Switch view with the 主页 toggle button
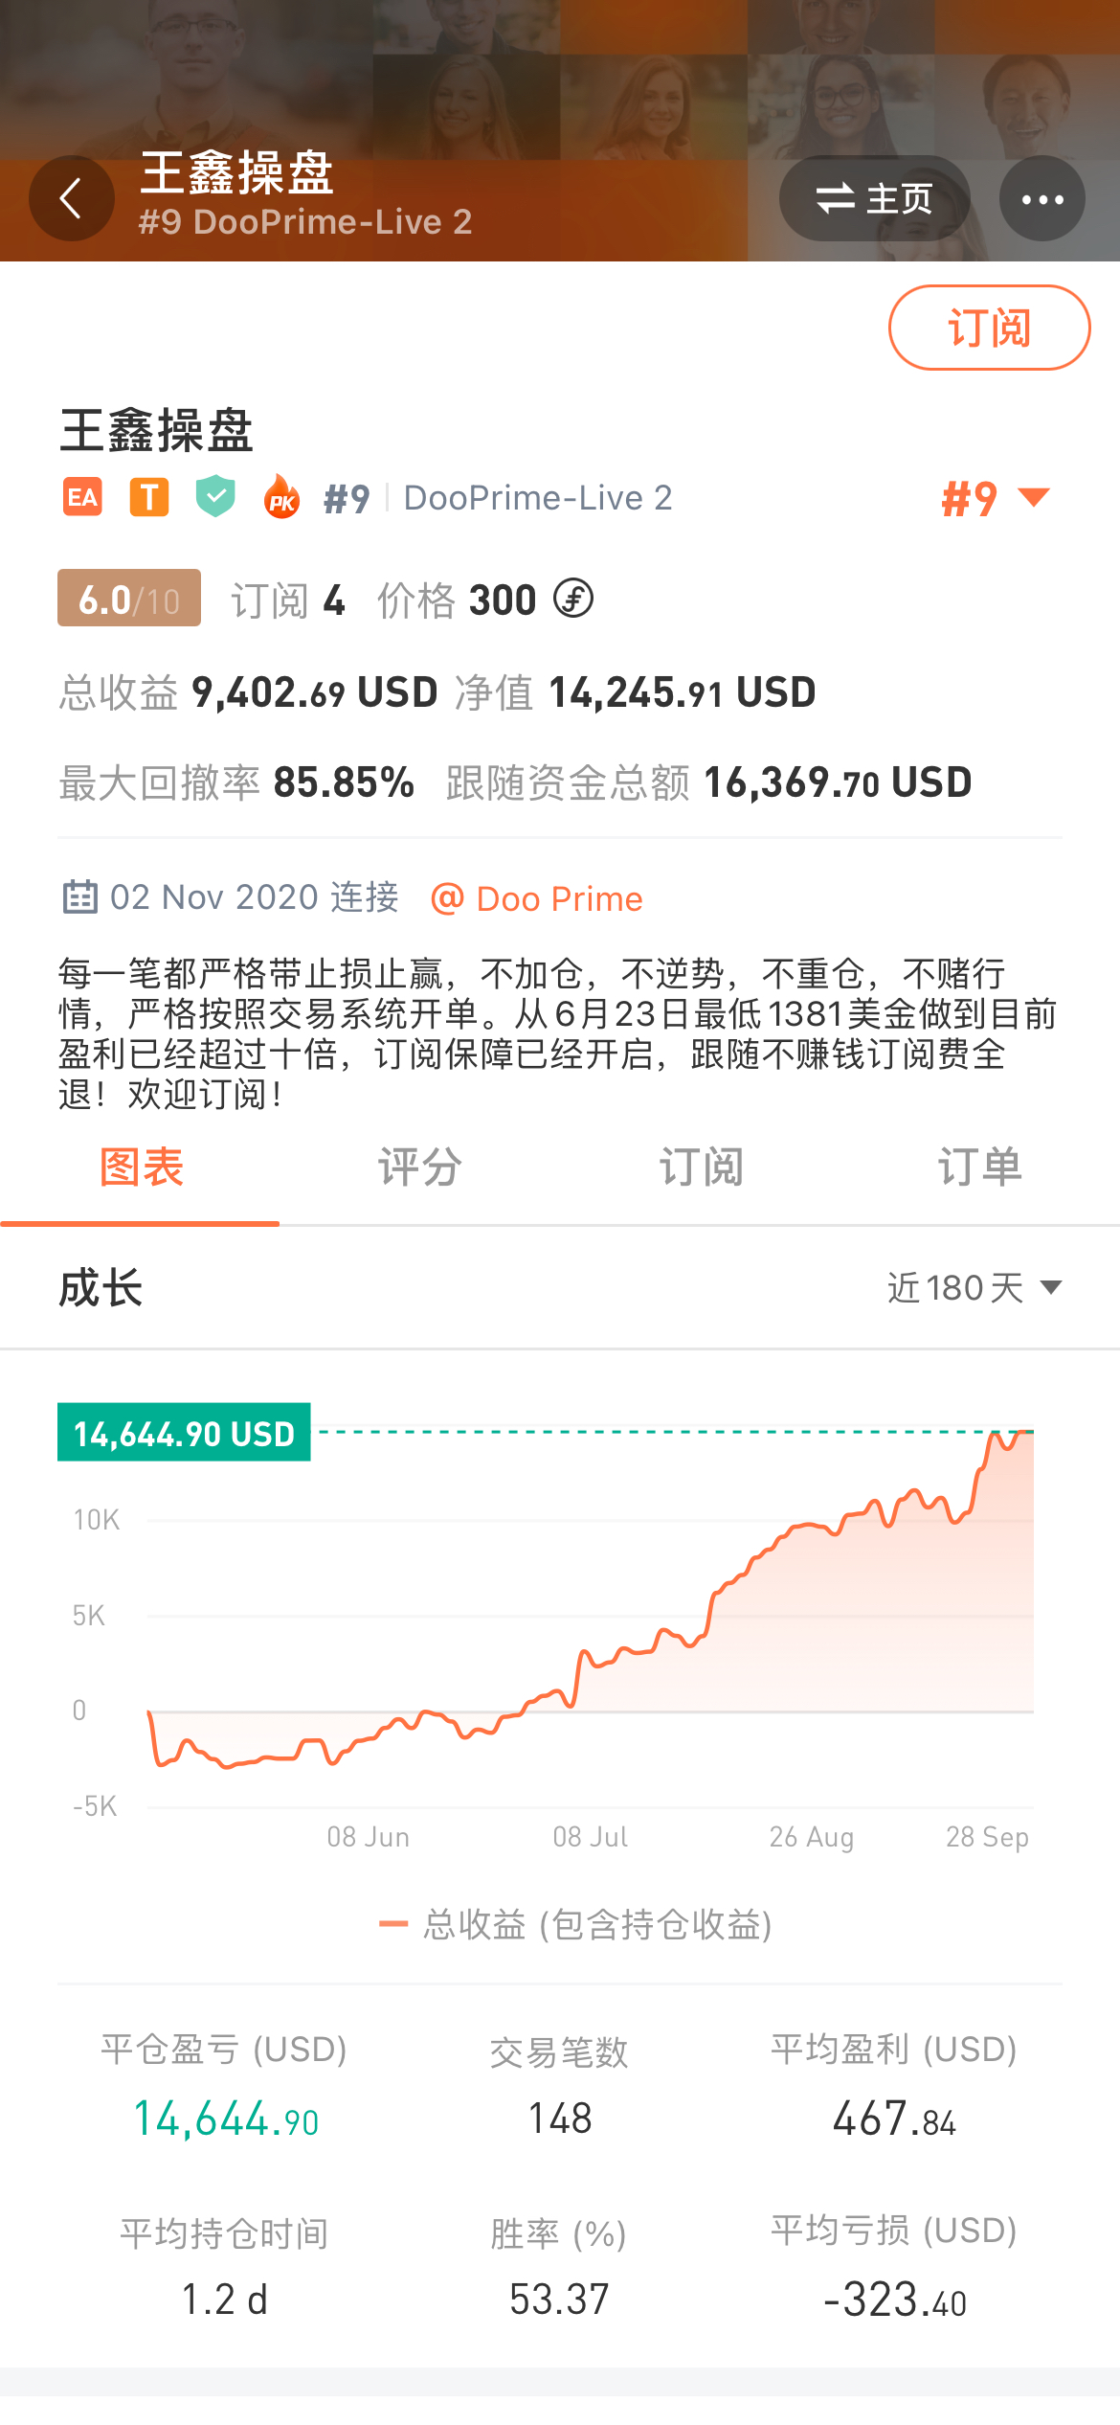 (x=875, y=199)
